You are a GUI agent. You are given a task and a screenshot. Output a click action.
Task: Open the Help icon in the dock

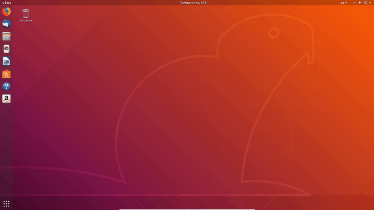tap(7, 86)
